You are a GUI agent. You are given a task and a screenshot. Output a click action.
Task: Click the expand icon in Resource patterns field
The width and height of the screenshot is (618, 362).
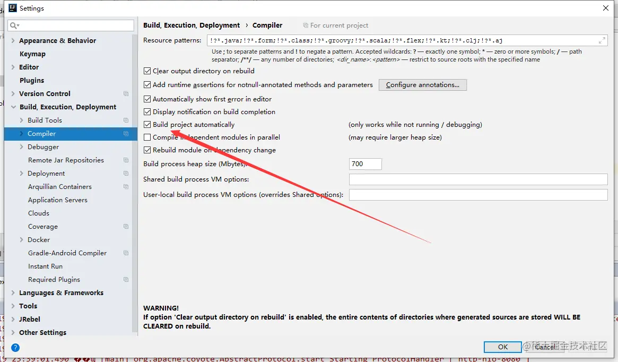point(602,40)
